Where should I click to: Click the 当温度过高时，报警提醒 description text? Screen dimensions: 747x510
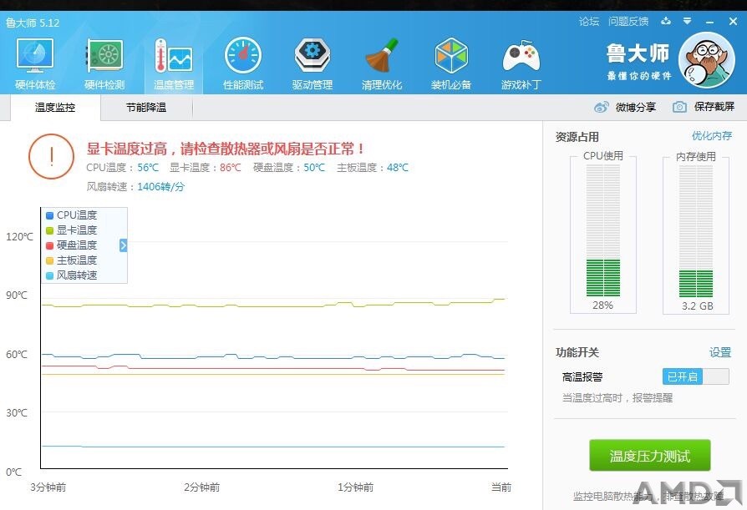click(x=617, y=397)
